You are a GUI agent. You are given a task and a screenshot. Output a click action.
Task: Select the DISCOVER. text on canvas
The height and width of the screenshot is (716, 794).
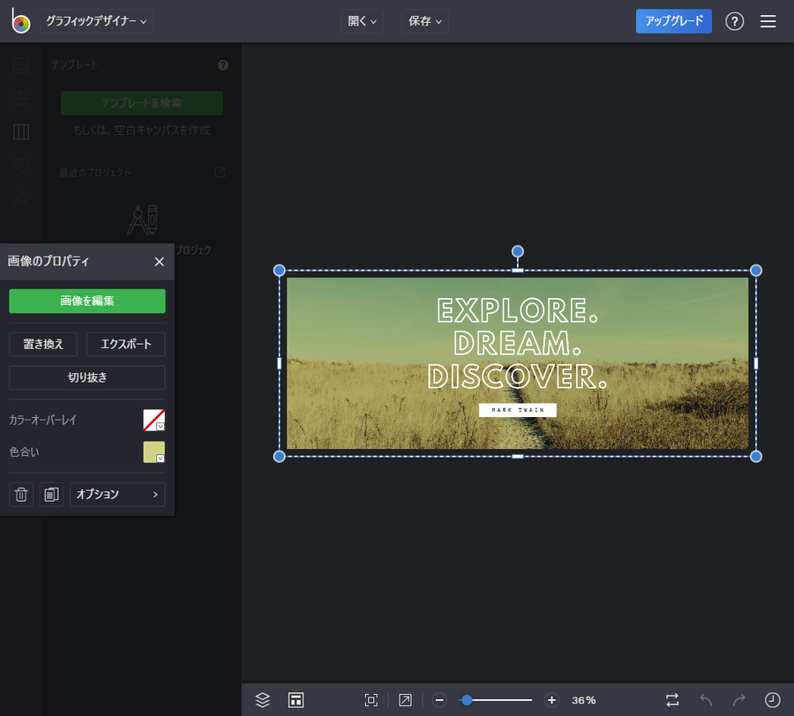click(518, 377)
